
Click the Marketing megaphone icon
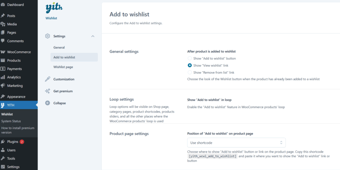pos(3,86)
